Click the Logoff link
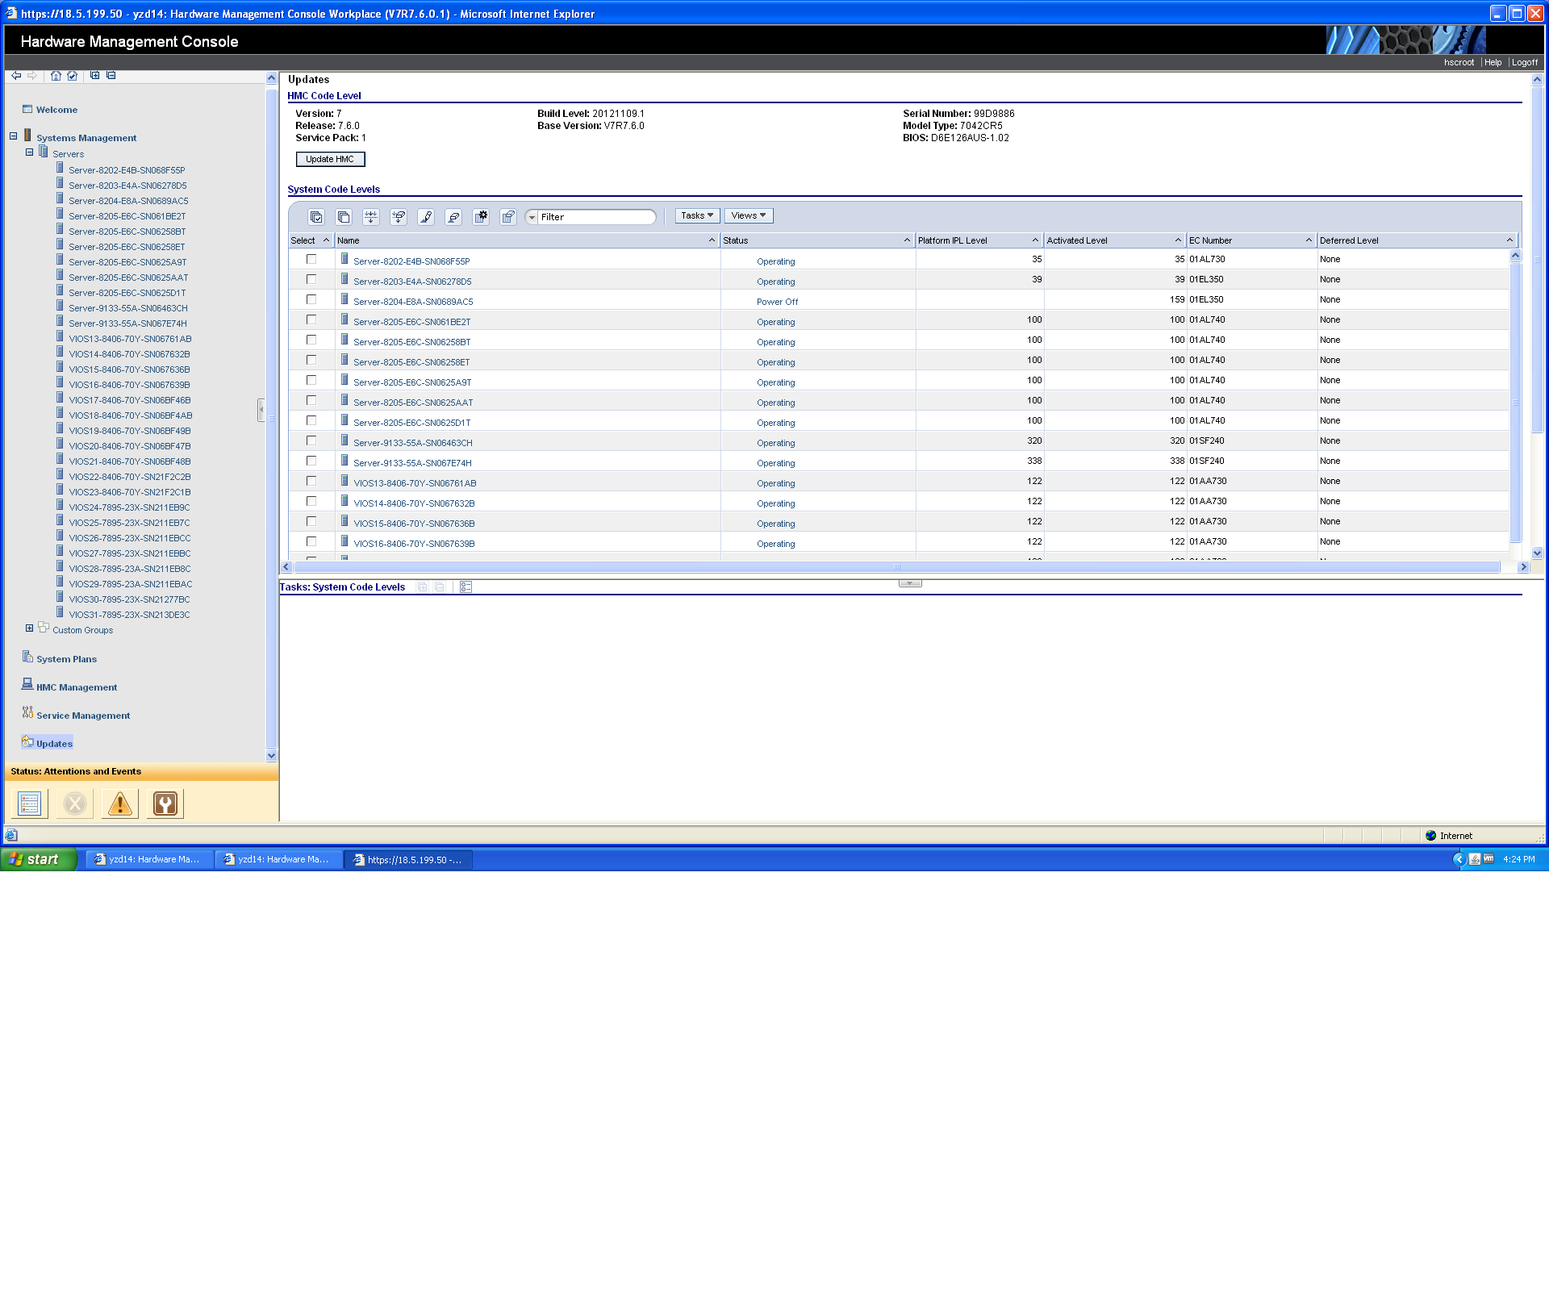This screenshot has width=1549, height=1294. [x=1524, y=63]
